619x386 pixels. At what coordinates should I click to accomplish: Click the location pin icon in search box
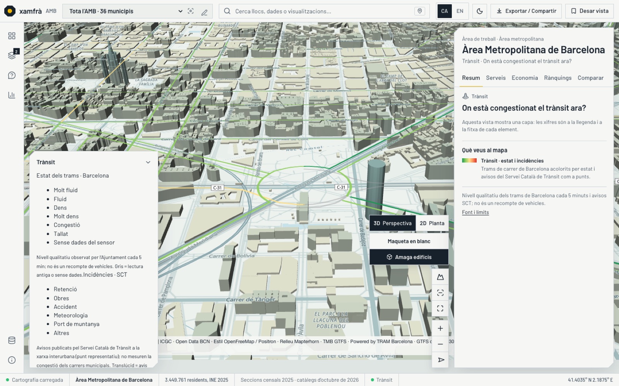[420, 11]
